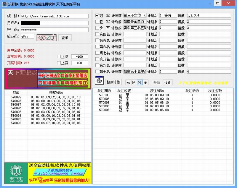Click the crosshair icon beside 检测计划

(x=99, y=81)
